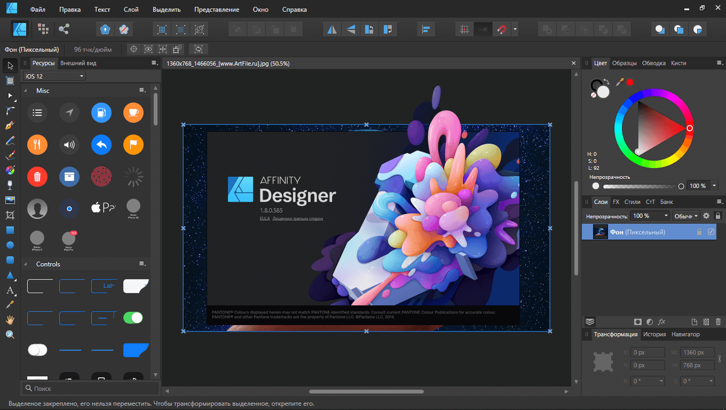This screenshot has height=410, width=726.
Task: Click the Flip Horizontal toolbar icon
Action: [x=332, y=28]
